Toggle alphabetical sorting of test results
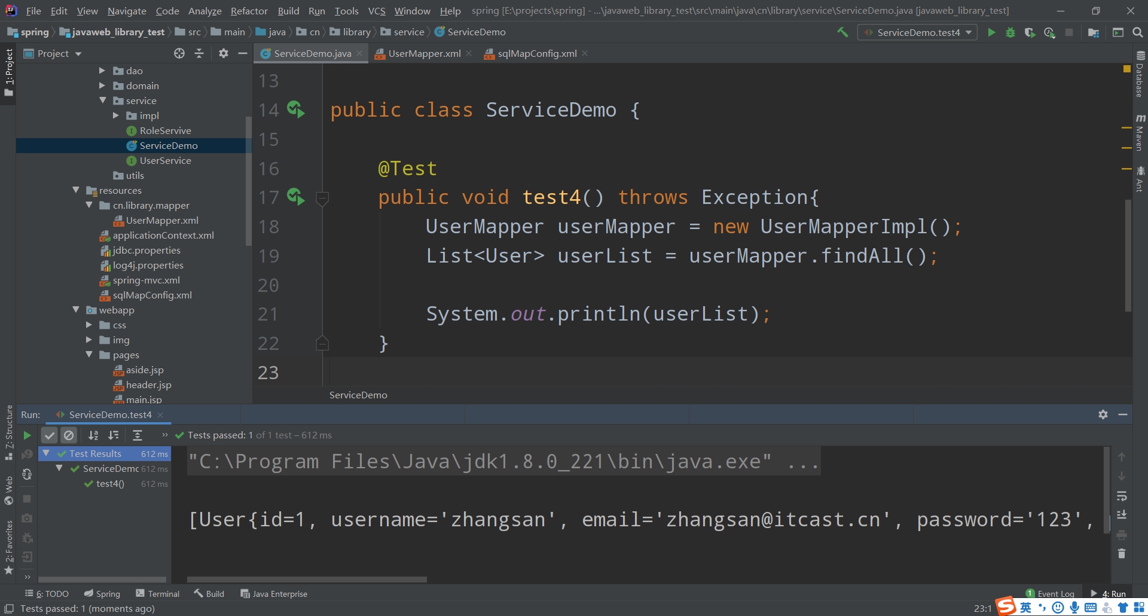This screenshot has height=616, width=1148. point(93,435)
